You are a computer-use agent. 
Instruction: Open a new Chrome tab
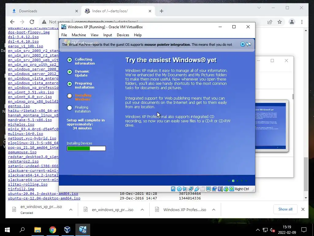point(162,11)
